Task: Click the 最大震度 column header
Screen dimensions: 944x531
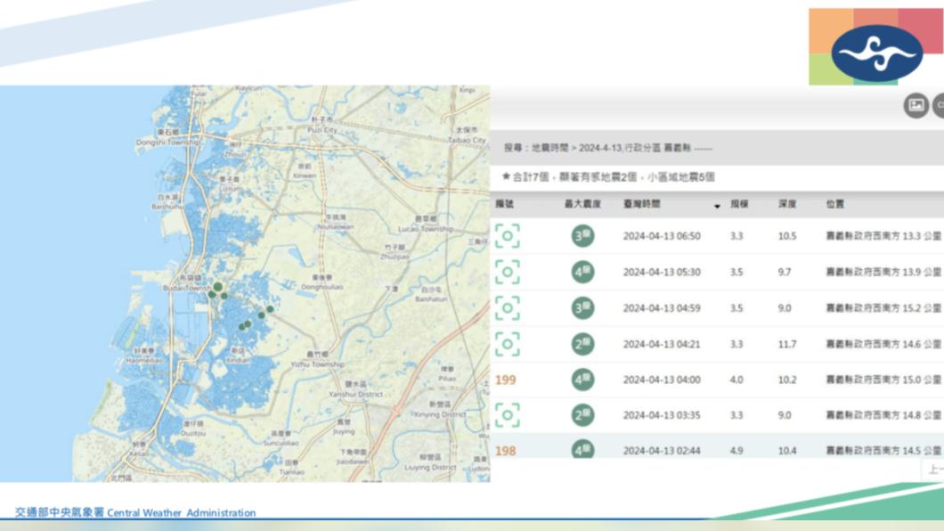Action: point(582,204)
